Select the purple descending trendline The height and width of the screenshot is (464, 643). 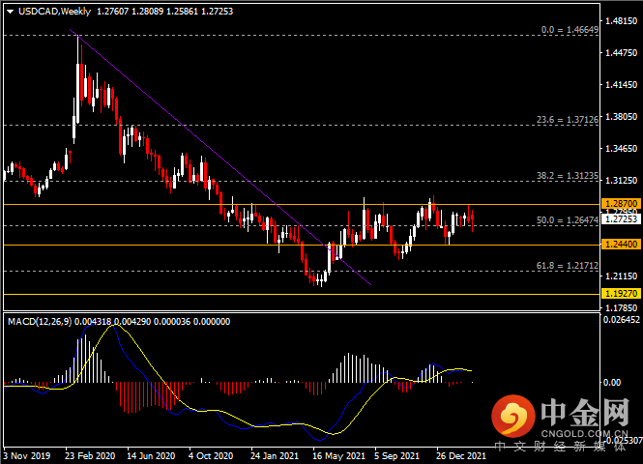coord(220,157)
